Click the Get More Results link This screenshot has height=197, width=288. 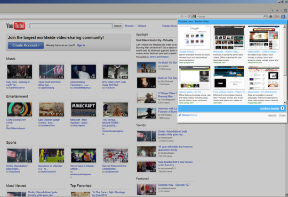click(269, 109)
